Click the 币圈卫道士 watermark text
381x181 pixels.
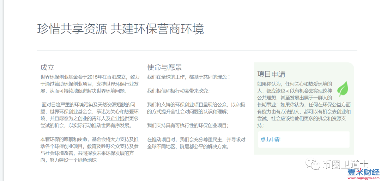(x=345, y=164)
